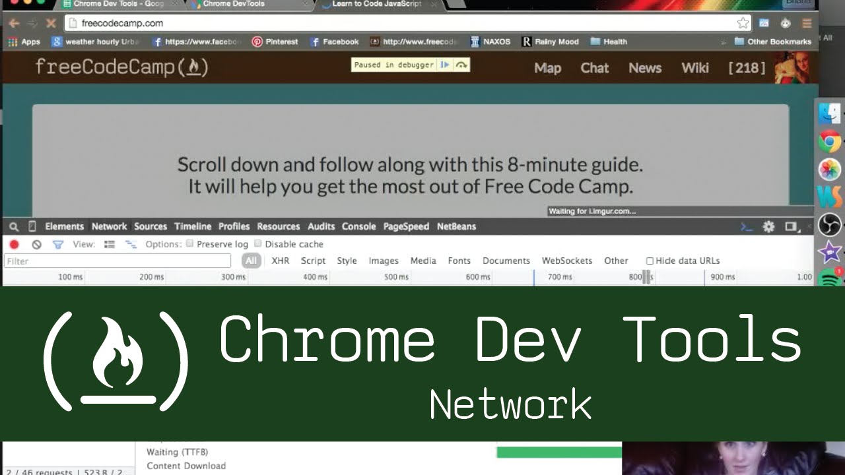The width and height of the screenshot is (845, 475).
Task: Click the network Filter text field
Action: pos(118,261)
